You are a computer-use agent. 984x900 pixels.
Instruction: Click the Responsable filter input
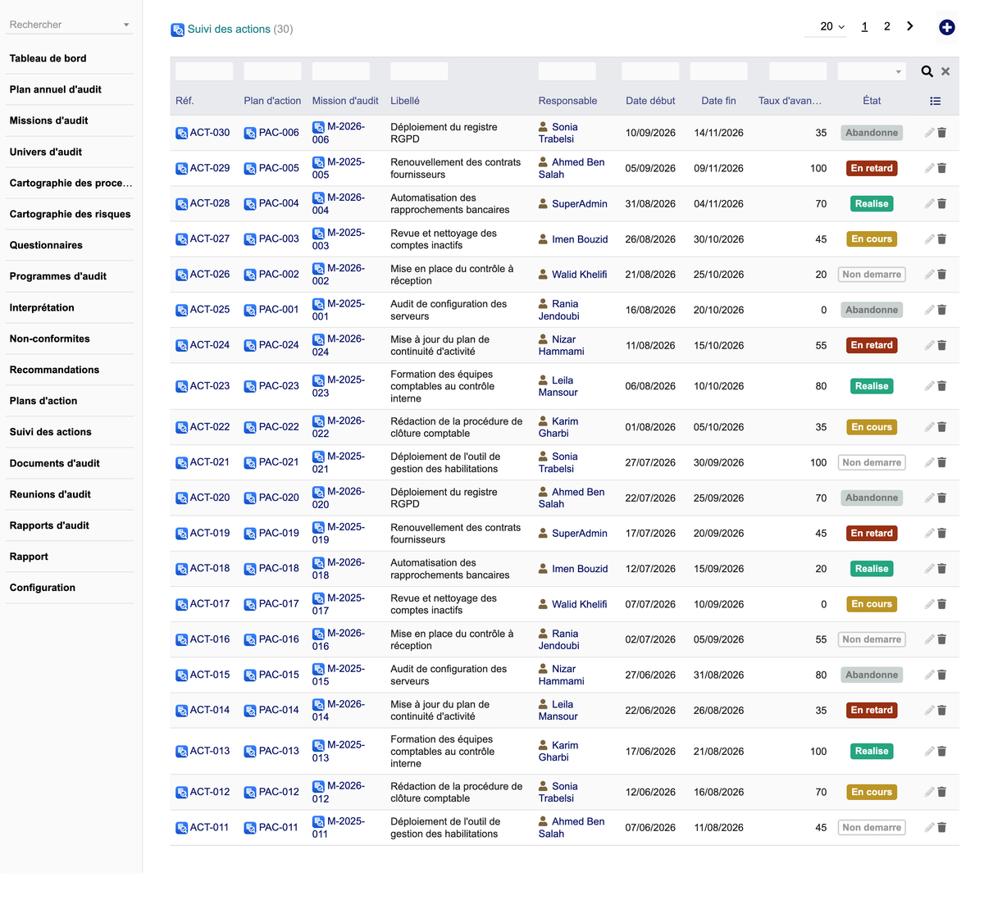coord(567,71)
